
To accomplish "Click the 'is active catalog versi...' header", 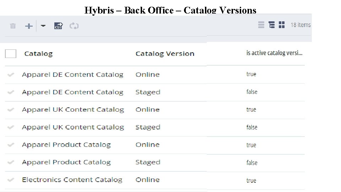I will point(274,53).
